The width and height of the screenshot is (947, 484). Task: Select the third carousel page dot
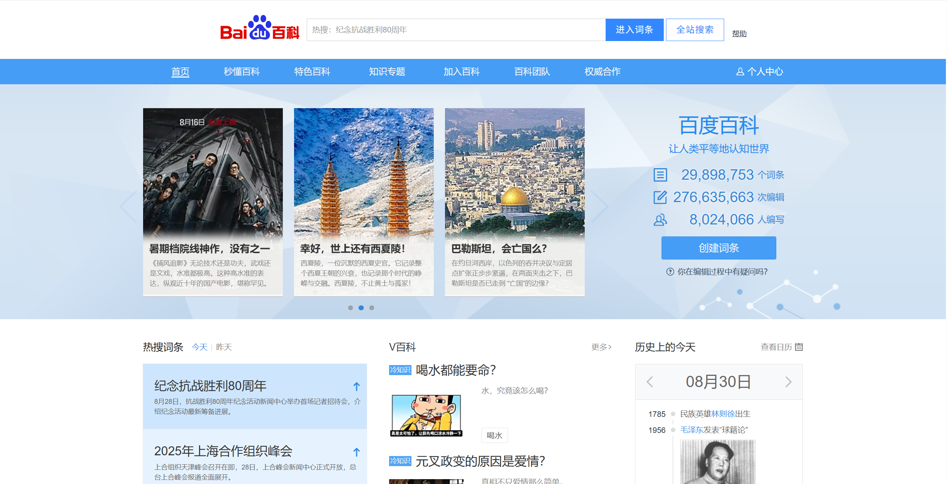pos(372,308)
